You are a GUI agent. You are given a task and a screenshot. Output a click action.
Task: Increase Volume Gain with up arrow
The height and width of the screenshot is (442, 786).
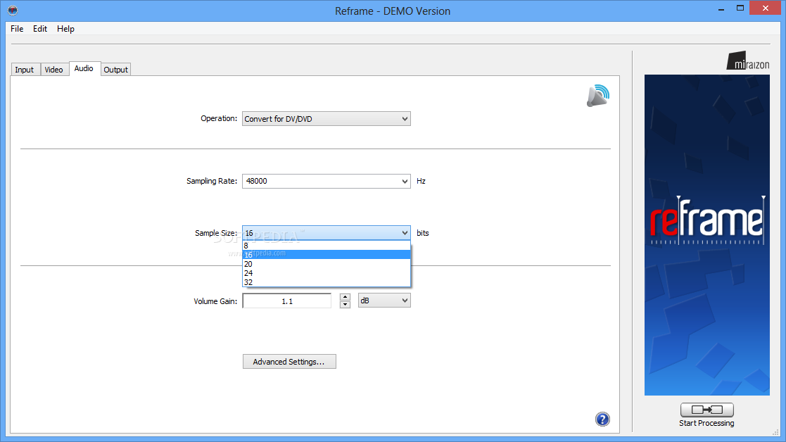click(x=345, y=297)
